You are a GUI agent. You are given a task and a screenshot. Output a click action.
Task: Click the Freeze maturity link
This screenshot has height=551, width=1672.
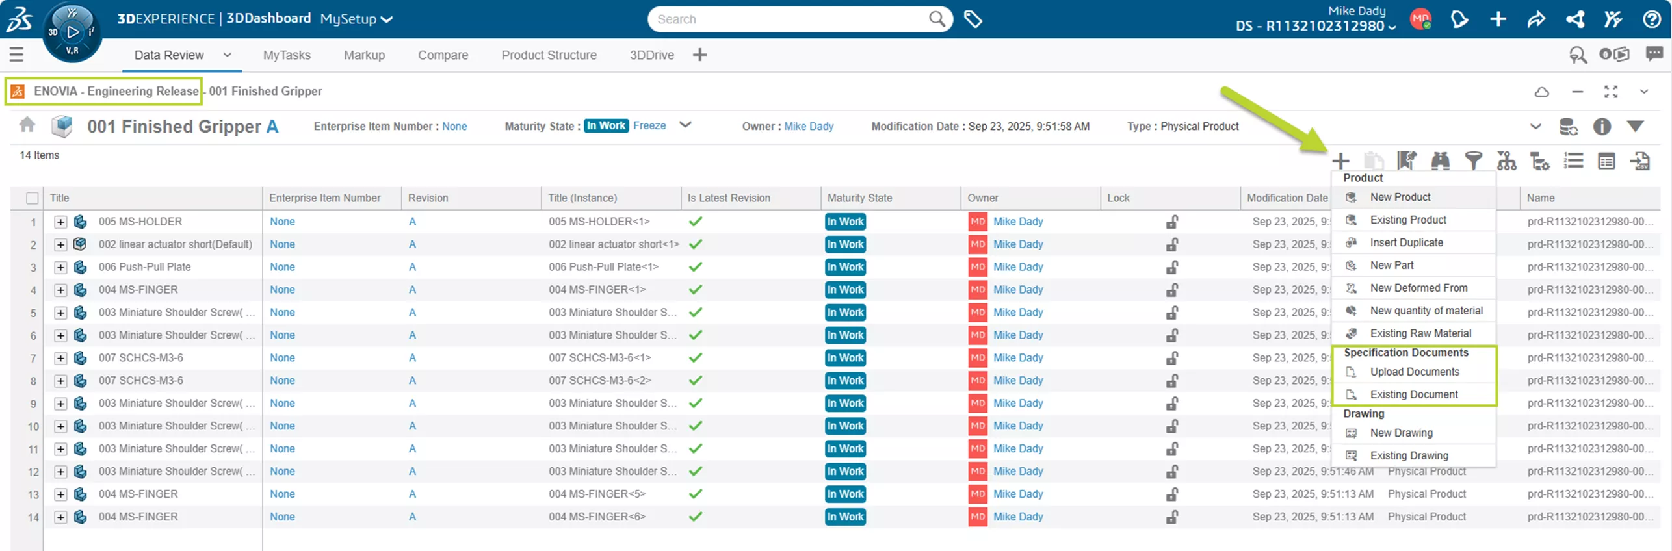point(649,126)
